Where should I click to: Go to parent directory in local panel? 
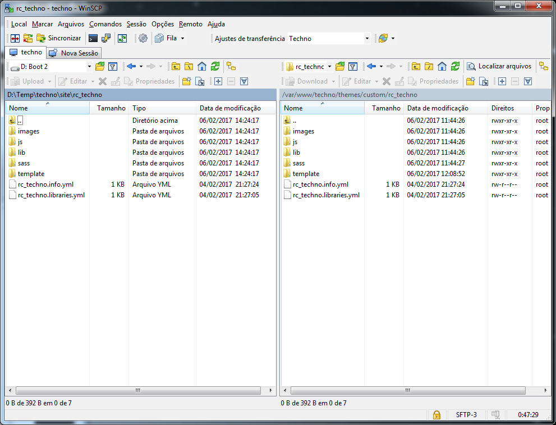(x=176, y=67)
